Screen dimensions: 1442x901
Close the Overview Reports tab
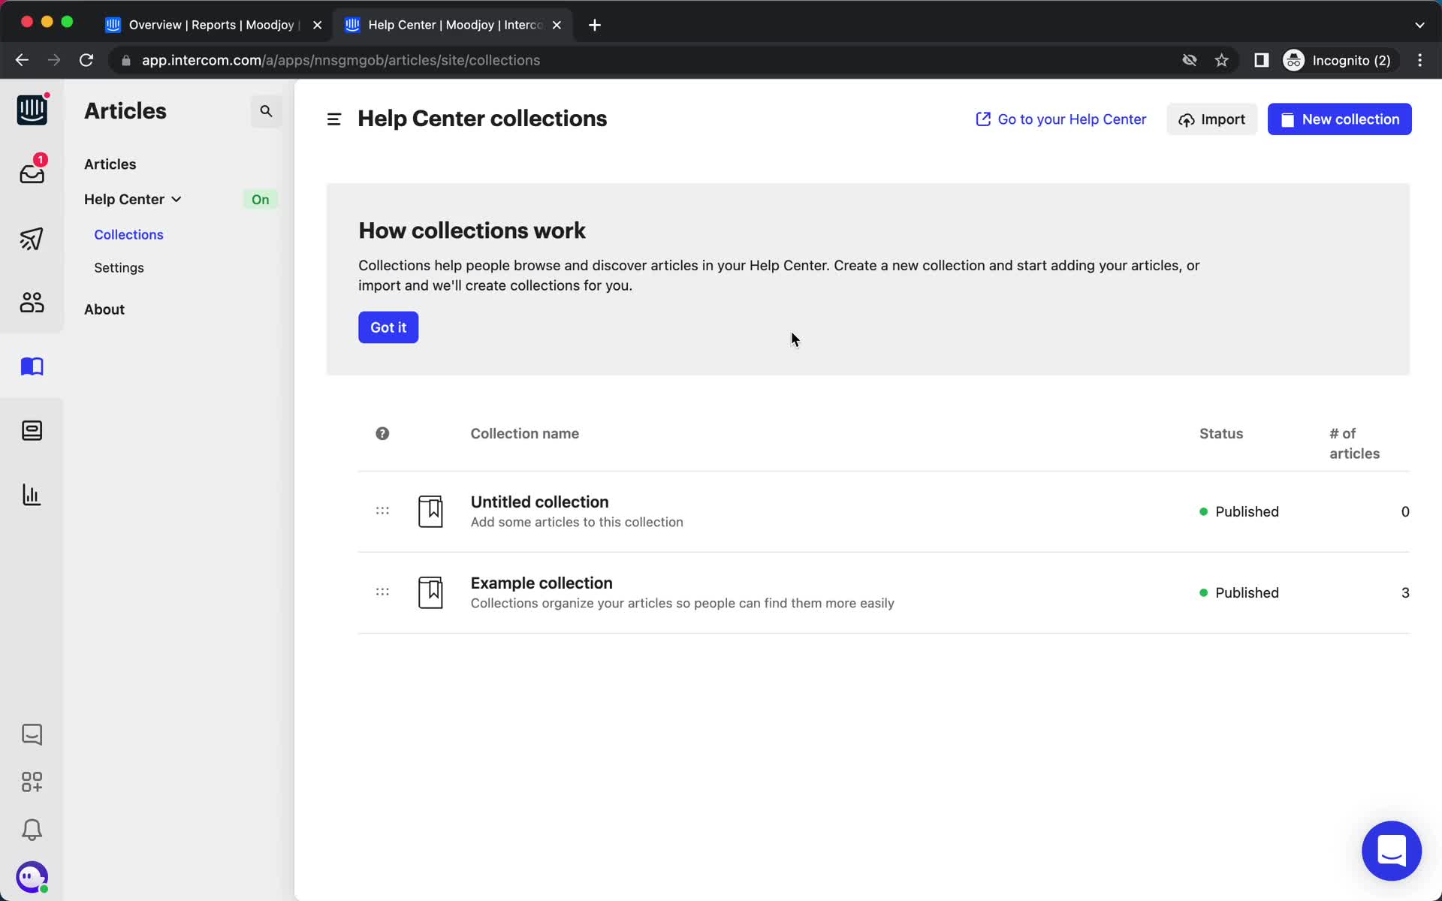click(318, 25)
